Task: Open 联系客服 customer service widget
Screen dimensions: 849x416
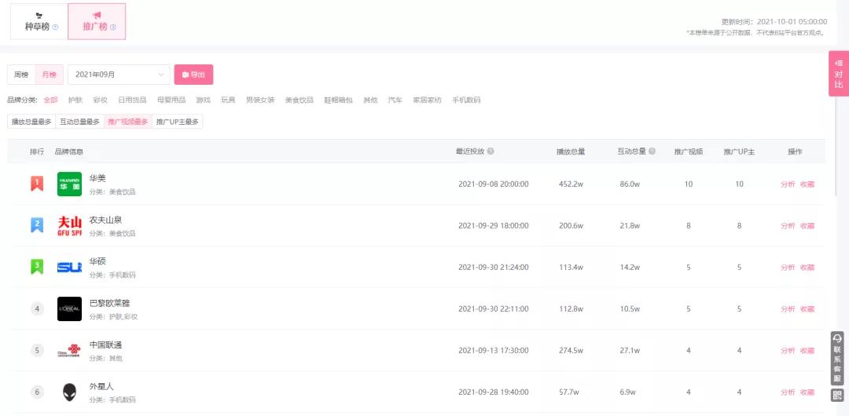Action: [837, 358]
